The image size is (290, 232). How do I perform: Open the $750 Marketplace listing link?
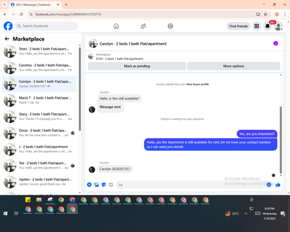click(119, 59)
